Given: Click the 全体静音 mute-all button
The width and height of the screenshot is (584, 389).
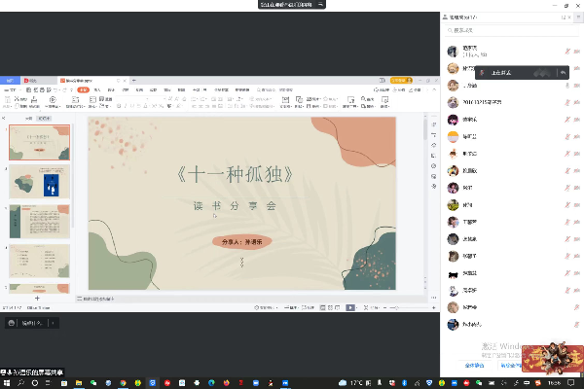Looking at the screenshot, I should [474, 366].
